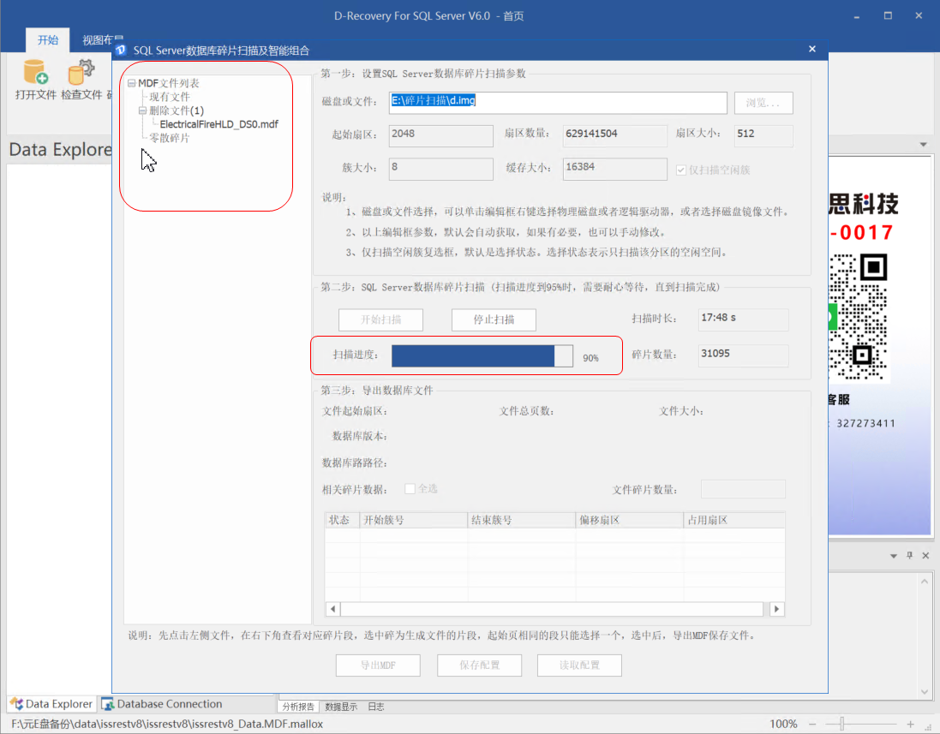Close the lower right docked panel

tap(925, 556)
